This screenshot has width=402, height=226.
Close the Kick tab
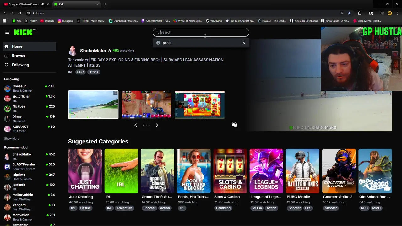[97, 4]
